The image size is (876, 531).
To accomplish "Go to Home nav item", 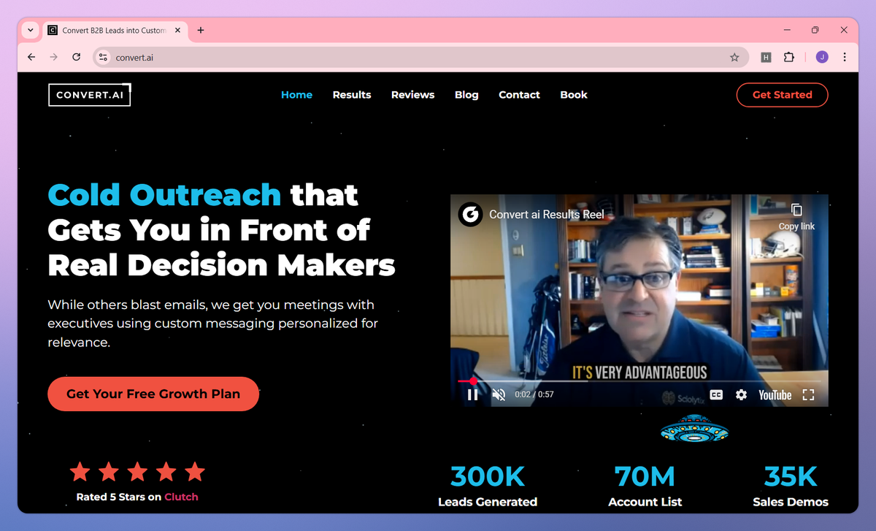I will pyautogui.click(x=296, y=95).
